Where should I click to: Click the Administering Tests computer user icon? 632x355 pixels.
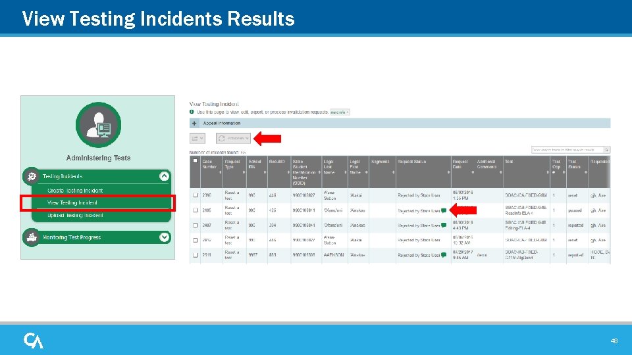98,125
